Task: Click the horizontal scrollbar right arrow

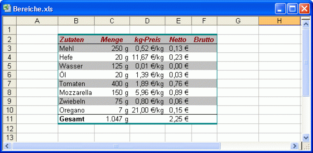Action: (294, 146)
